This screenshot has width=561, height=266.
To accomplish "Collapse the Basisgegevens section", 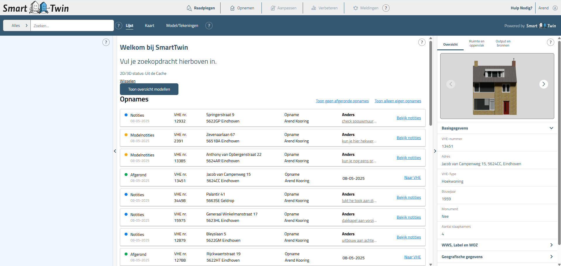I will [551, 128].
